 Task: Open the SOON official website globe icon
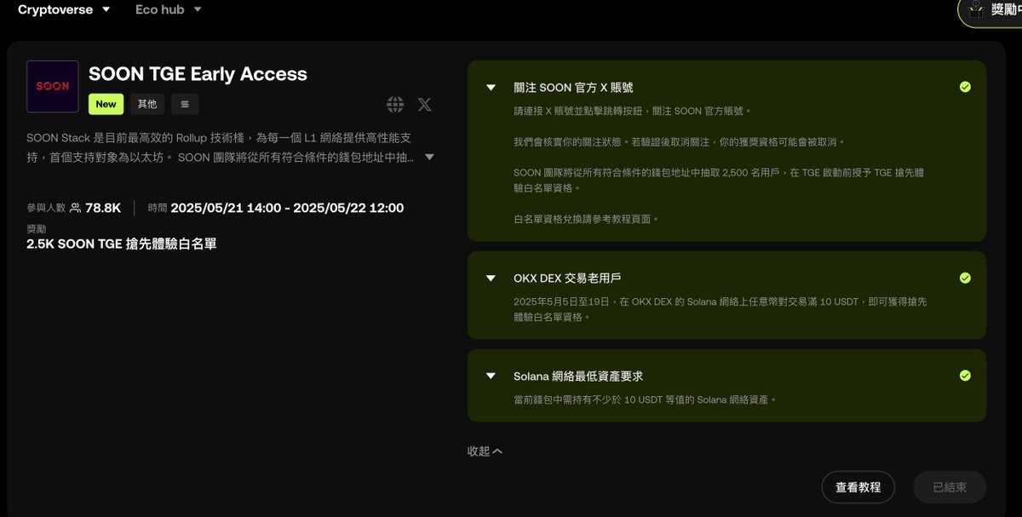pos(395,105)
